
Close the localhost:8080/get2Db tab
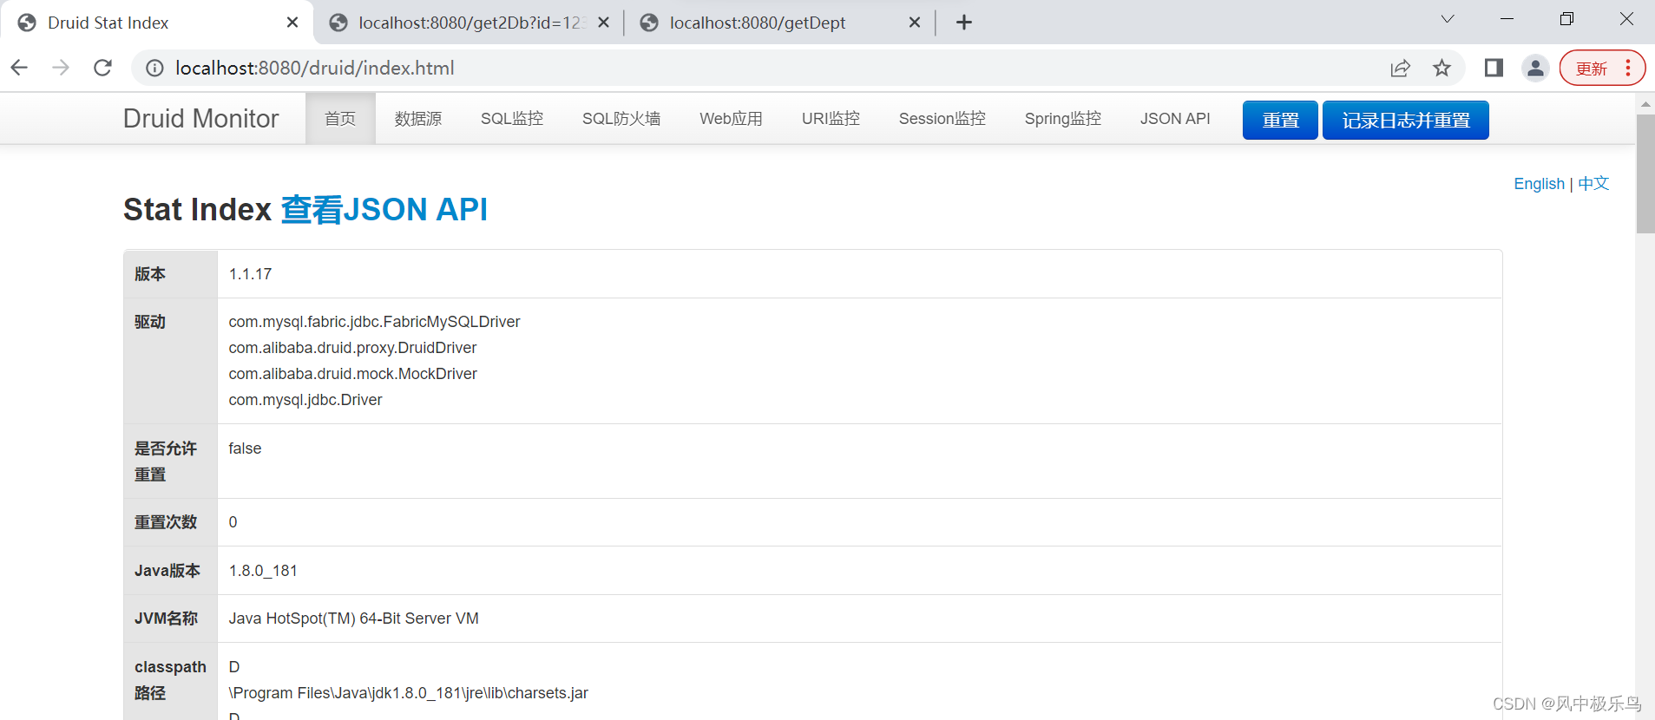tap(603, 23)
